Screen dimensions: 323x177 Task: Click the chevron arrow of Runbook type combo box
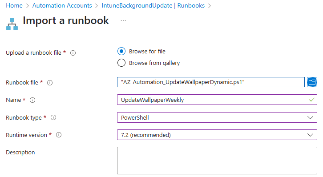310,117
